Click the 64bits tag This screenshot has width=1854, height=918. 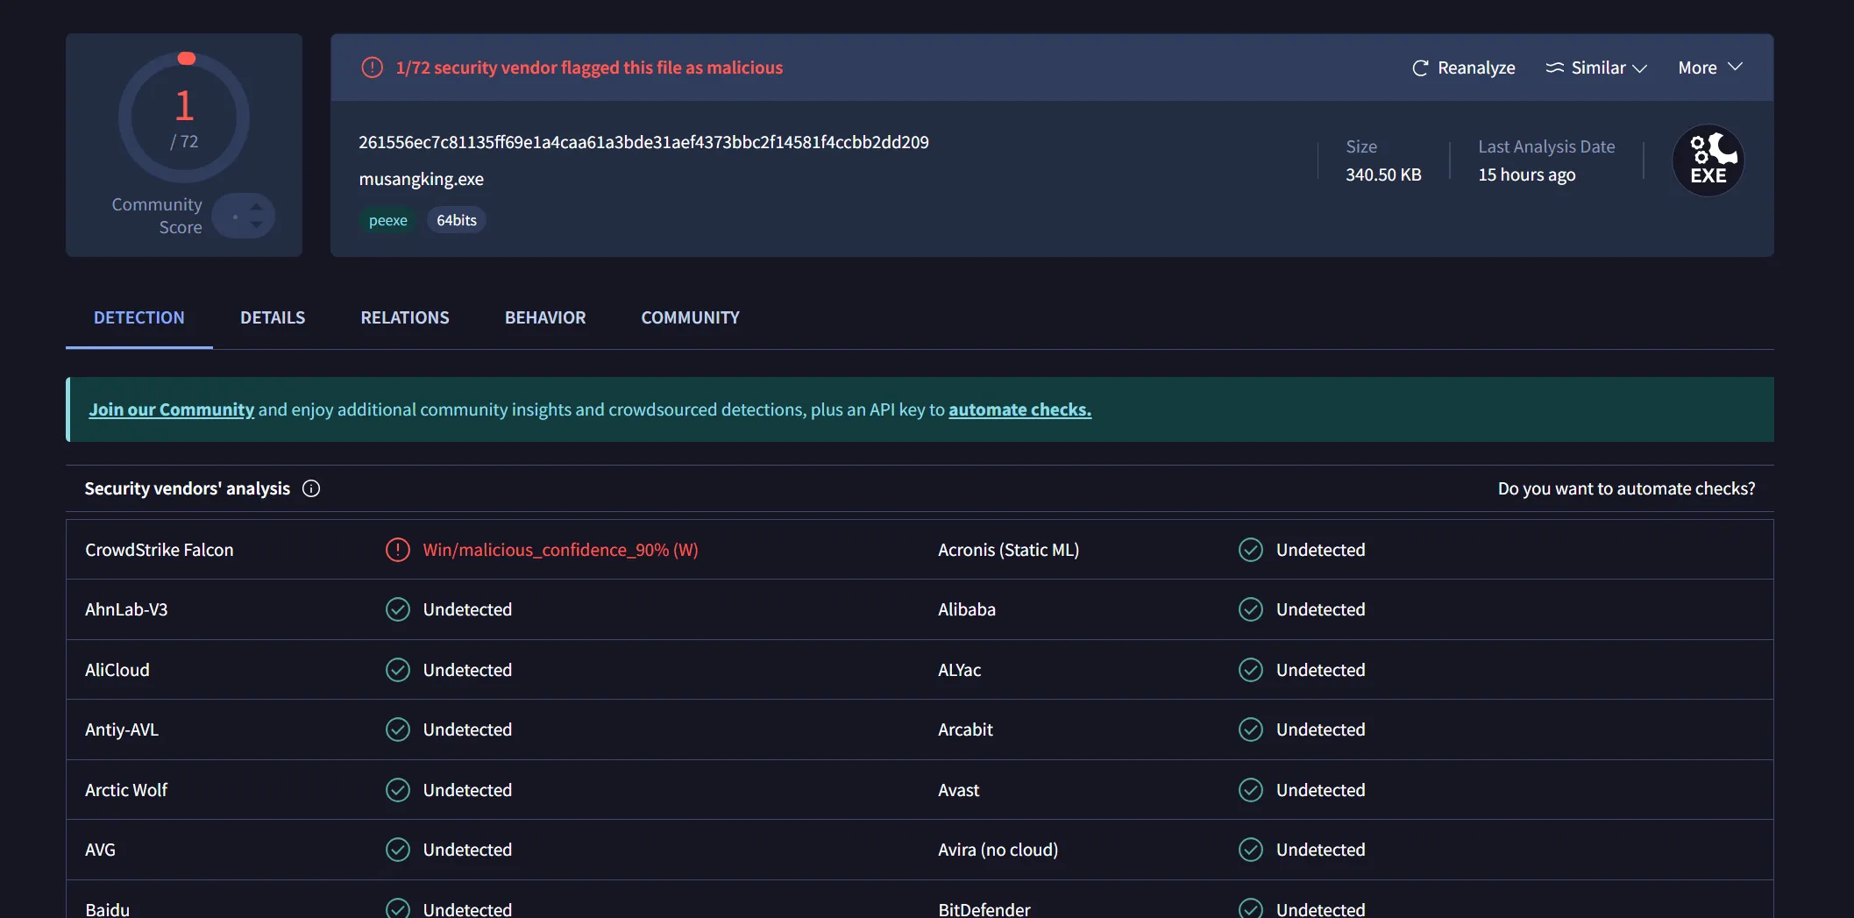point(457,220)
